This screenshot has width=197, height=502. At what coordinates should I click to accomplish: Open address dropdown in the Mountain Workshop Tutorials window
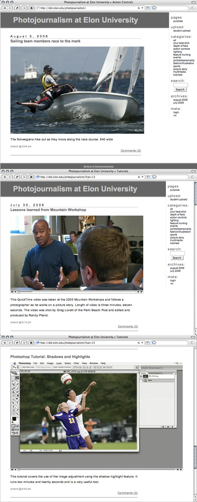pos(142,177)
